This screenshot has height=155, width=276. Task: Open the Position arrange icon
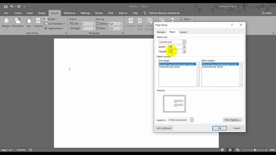point(131,21)
